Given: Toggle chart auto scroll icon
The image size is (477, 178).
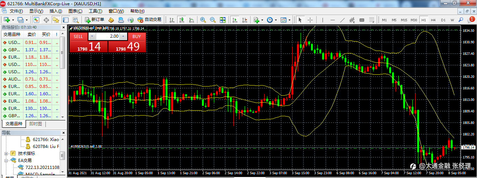Looking at the screenshot, I should pos(235,20).
